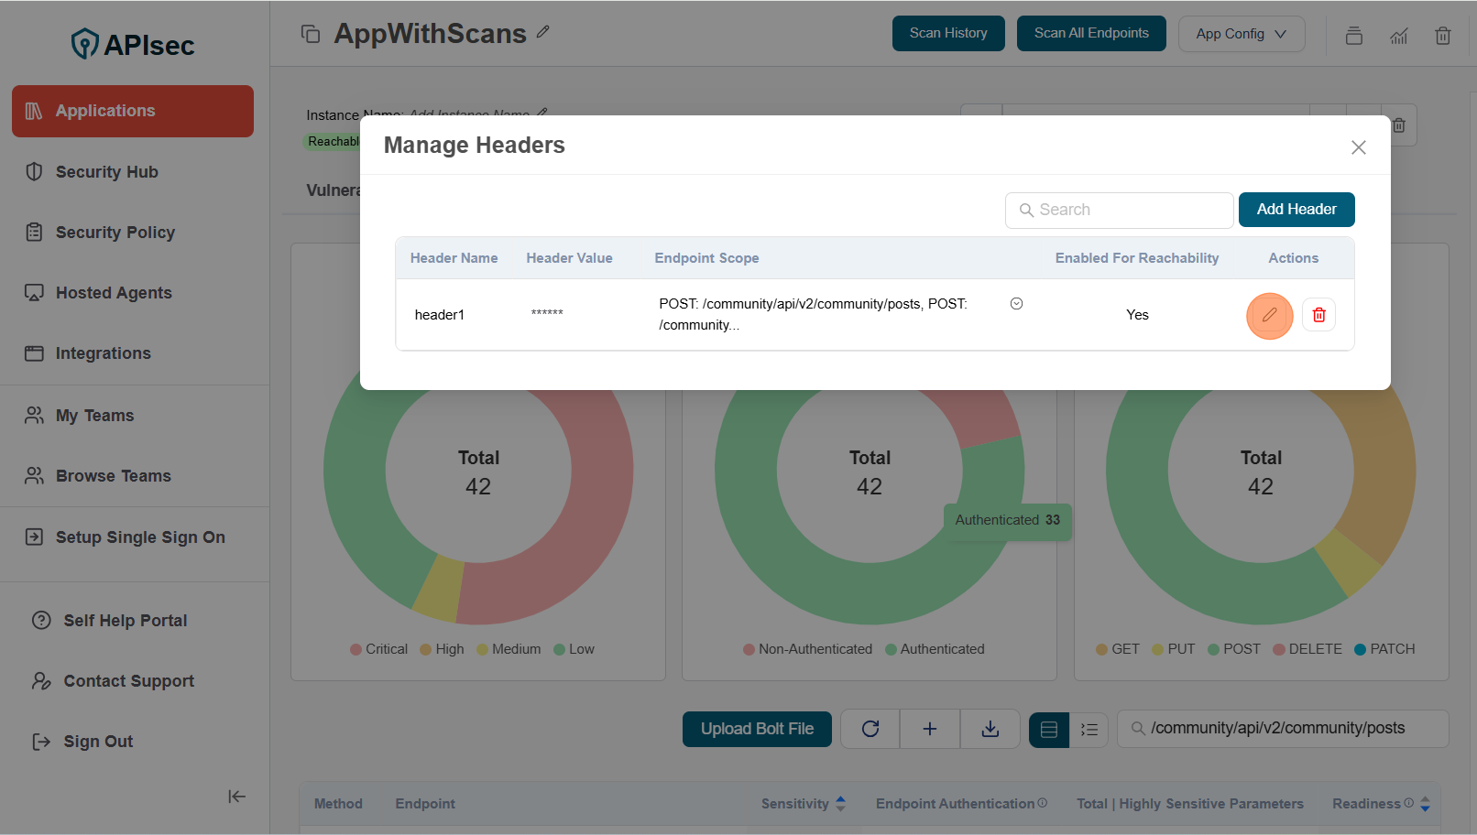
Task: Open the Security Hub analytics chart icon
Action: [x=1399, y=36]
